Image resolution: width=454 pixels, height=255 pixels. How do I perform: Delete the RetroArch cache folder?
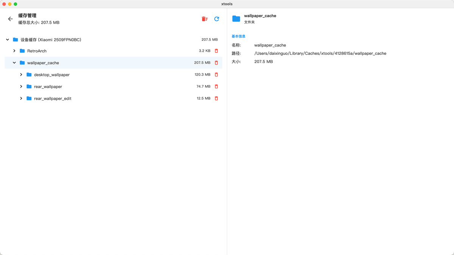pos(216,51)
